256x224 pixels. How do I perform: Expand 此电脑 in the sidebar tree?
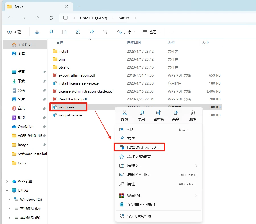click(x=7, y=190)
